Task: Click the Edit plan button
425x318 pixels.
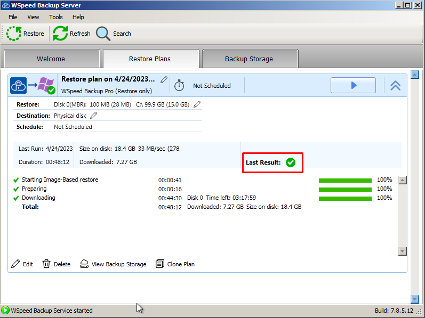Action: pos(22,264)
